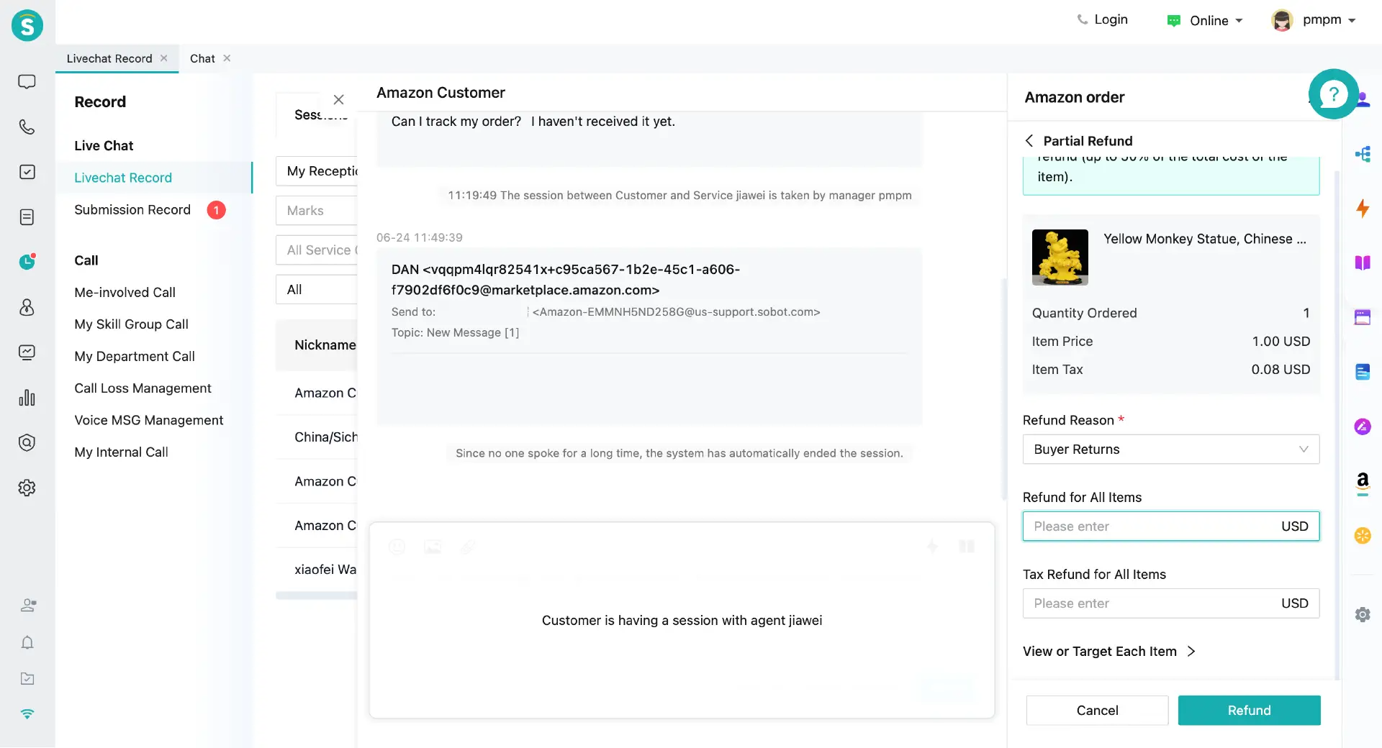The image size is (1382, 748).
Task: Click the teal help question mark bubble
Action: tap(1333, 93)
